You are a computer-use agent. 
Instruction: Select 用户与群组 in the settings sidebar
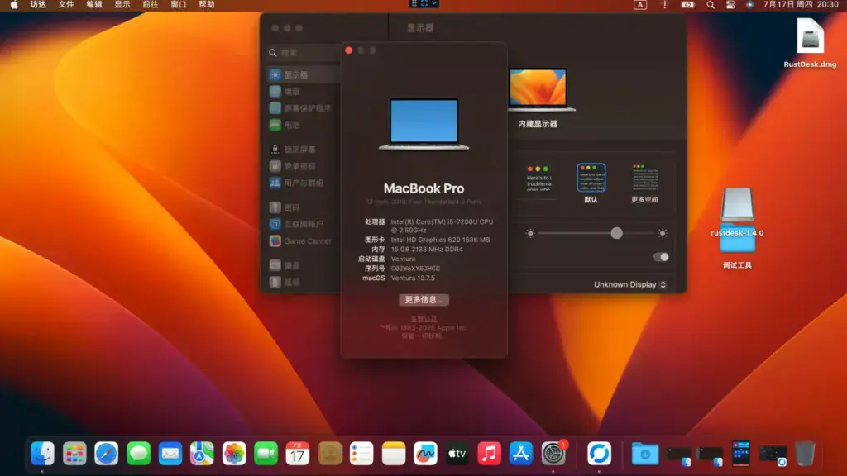pos(296,183)
